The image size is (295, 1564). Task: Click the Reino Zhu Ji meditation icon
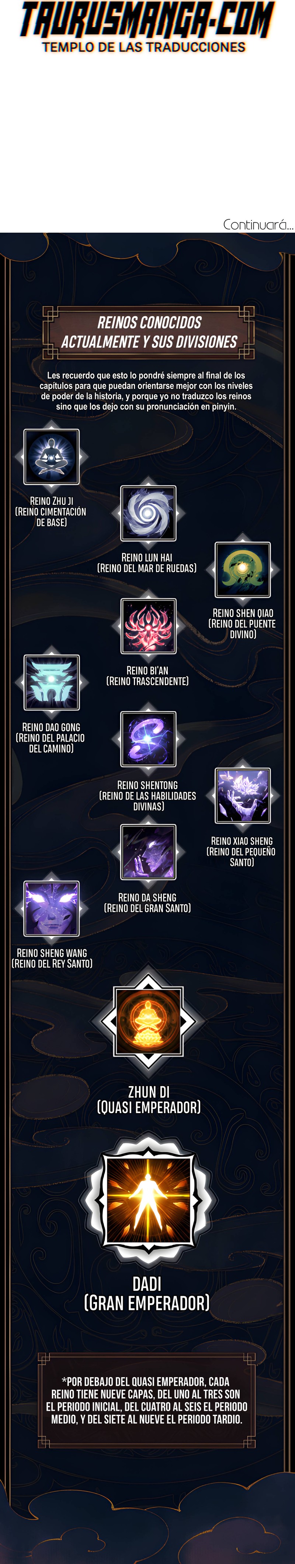click(x=52, y=456)
